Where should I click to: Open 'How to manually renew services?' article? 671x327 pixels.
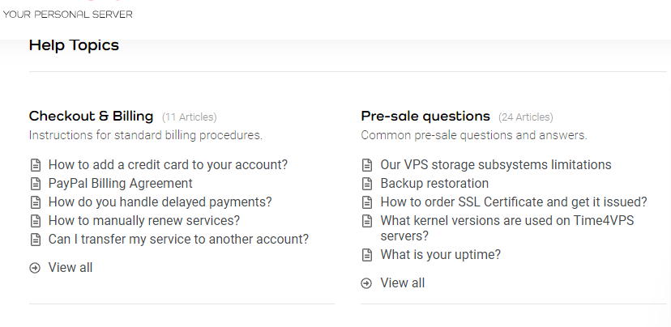[144, 221]
